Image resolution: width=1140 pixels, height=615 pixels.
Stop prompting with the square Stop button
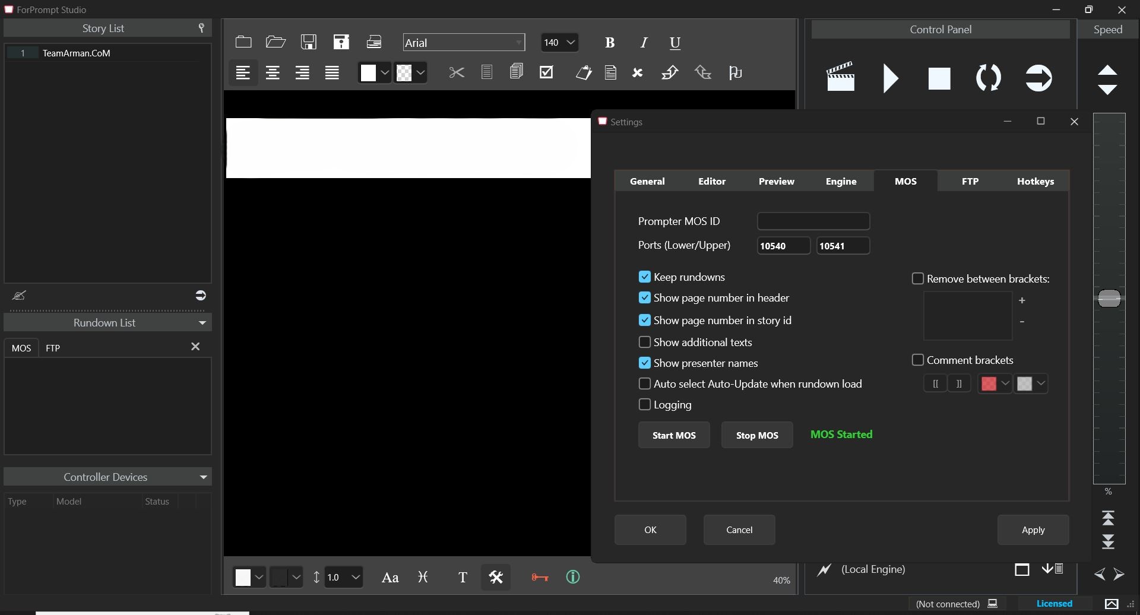[939, 78]
